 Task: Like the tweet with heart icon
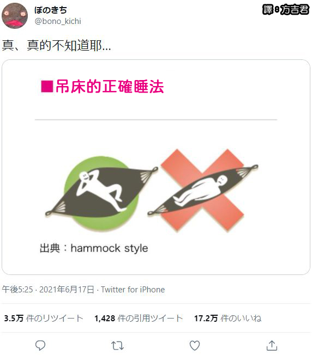tap(195, 346)
